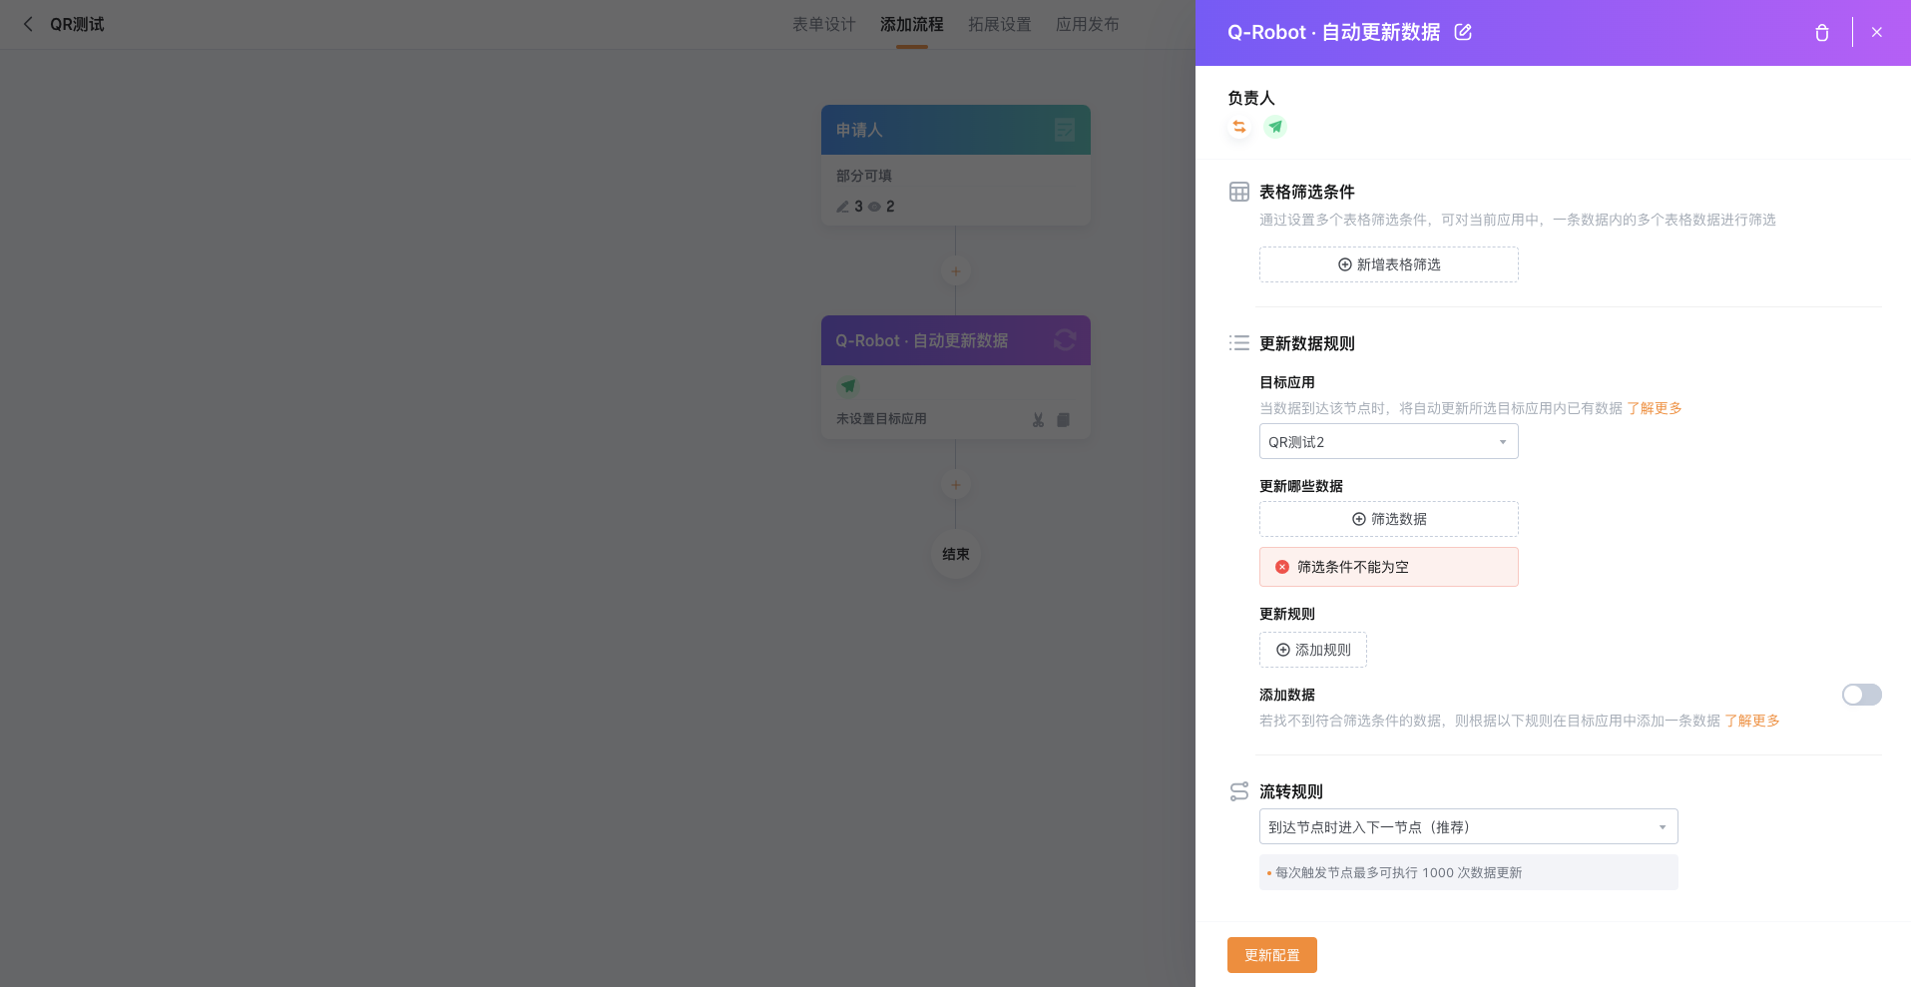Open 了解更多 link under 添加数据
This screenshot has width=1911, height=987.
click(x=1751, y=721)
